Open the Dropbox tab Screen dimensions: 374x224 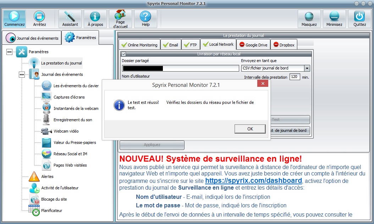point(284,45)
